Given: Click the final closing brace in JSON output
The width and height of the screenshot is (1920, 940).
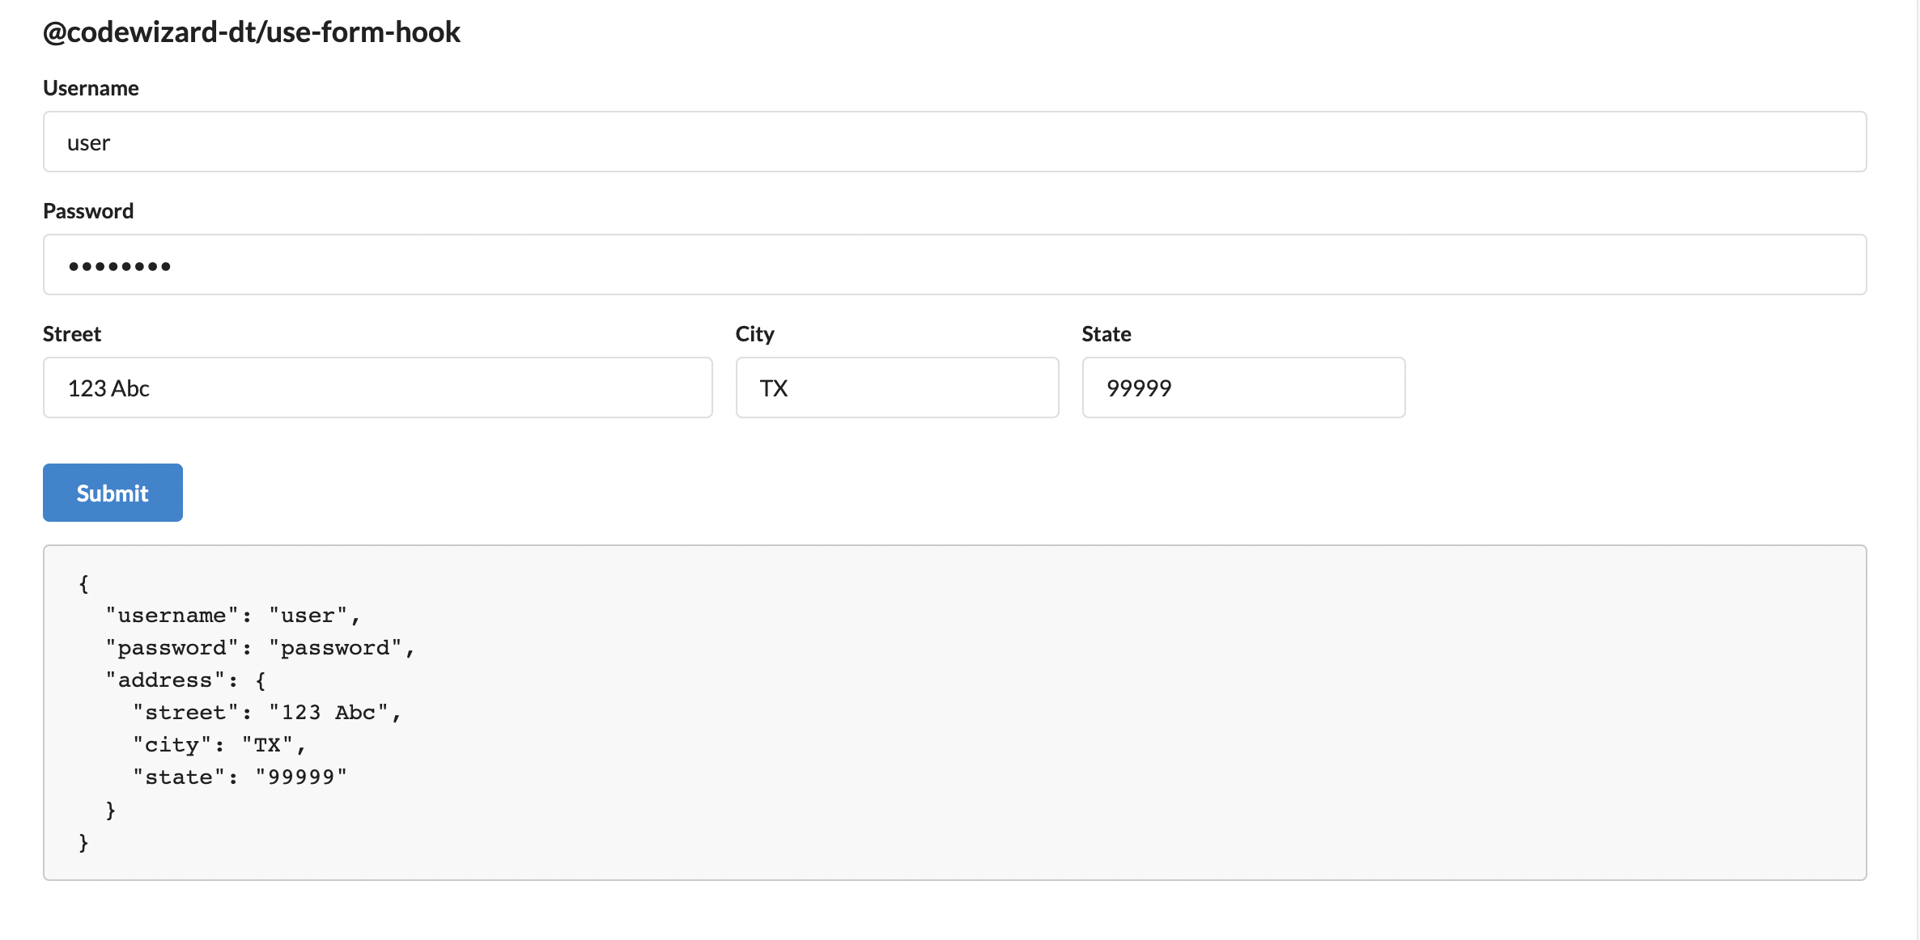Looking at the screenshot, I should [x=83, y=842].
